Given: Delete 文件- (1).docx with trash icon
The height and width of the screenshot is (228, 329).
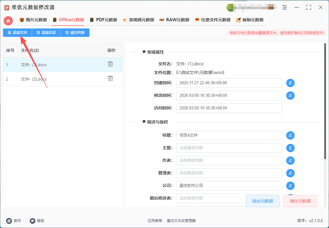Looking at the screenshot, I should tap(110, 64).
